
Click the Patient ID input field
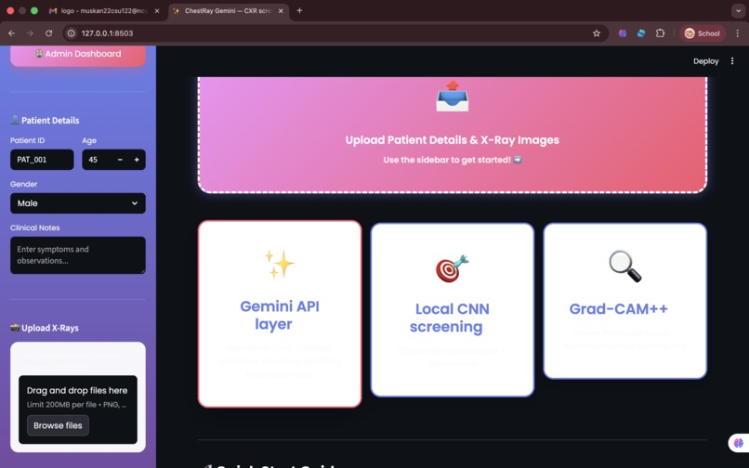pyautogui.click(x=42, y=160)
